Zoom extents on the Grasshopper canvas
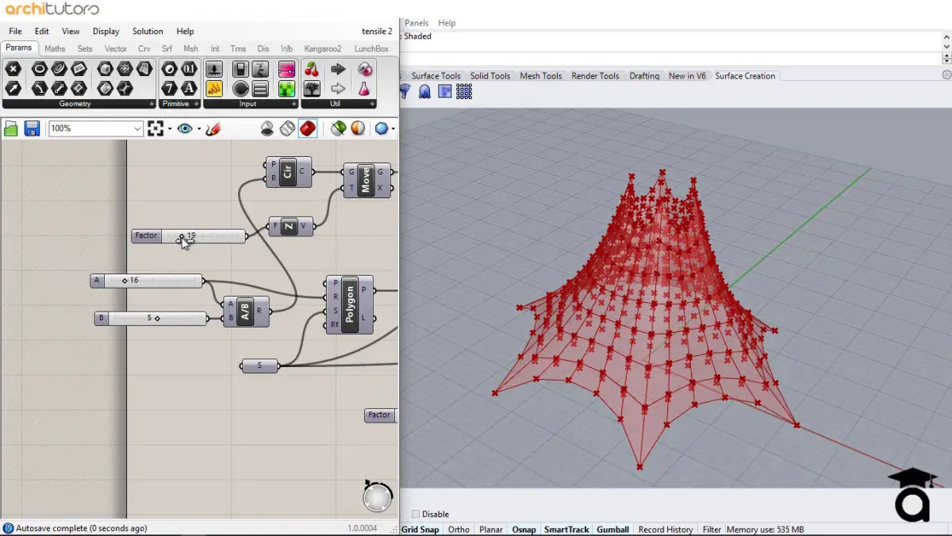 [x=155, y=128]
